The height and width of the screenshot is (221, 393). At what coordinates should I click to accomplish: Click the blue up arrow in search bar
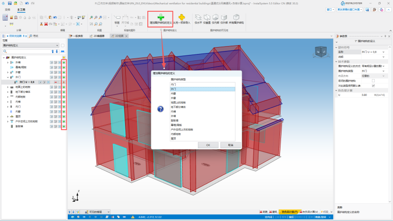pos(53,52)
